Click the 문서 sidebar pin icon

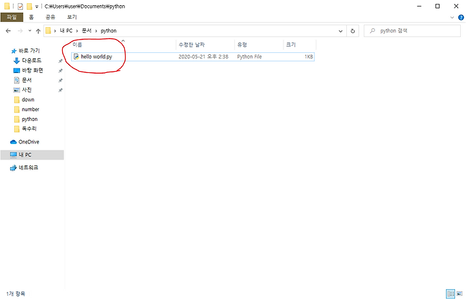[x=60, y=80]
